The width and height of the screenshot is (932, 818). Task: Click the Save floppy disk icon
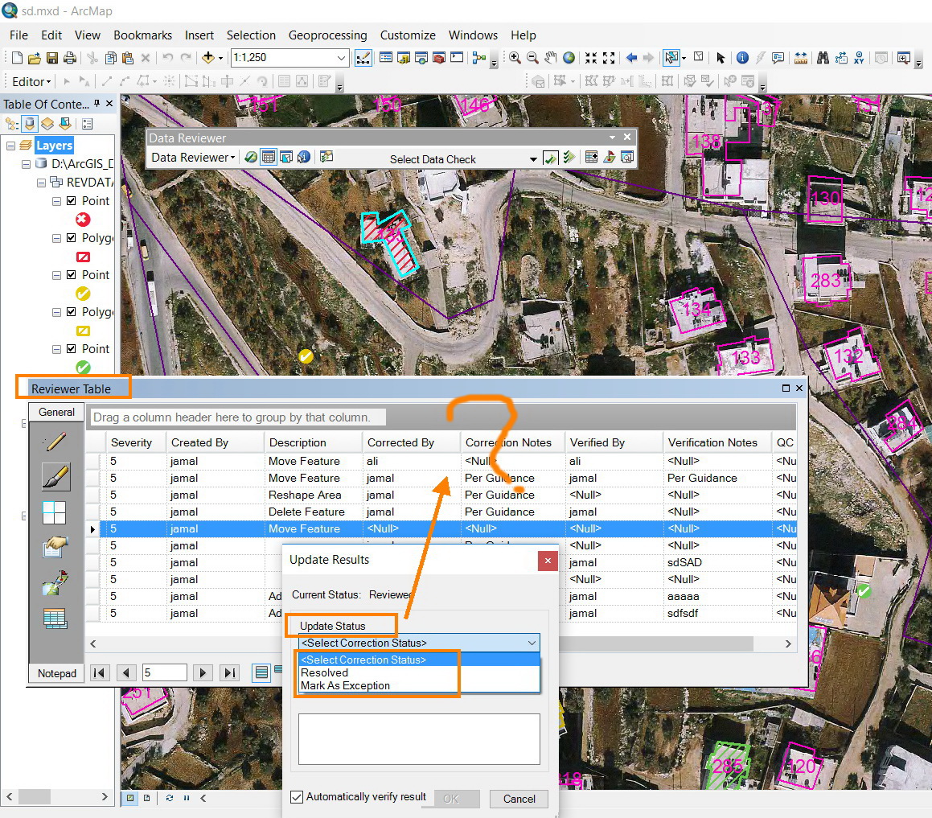tap(52, 58)
